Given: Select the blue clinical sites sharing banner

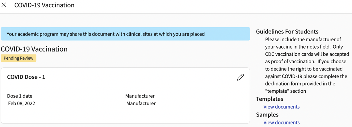Looking at the screenshot, I should (x=125, y=34).
